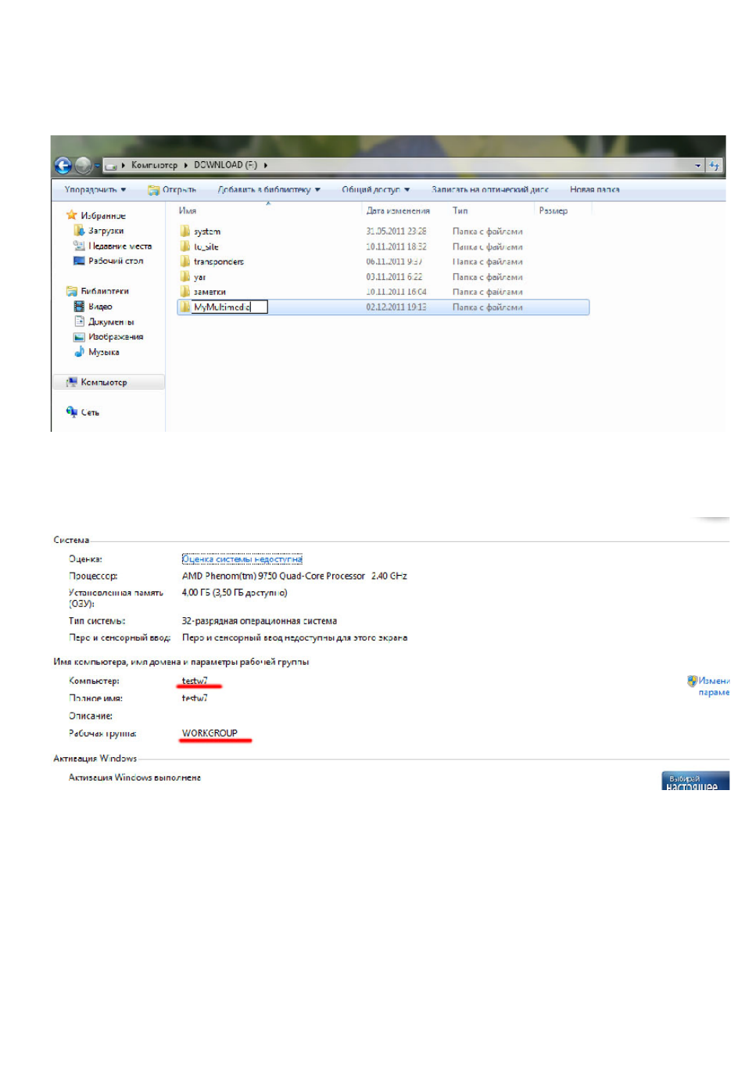Click the Explorer Back arrow button
This screenshot has height=1067, width=745.
(x=63, y=166)
